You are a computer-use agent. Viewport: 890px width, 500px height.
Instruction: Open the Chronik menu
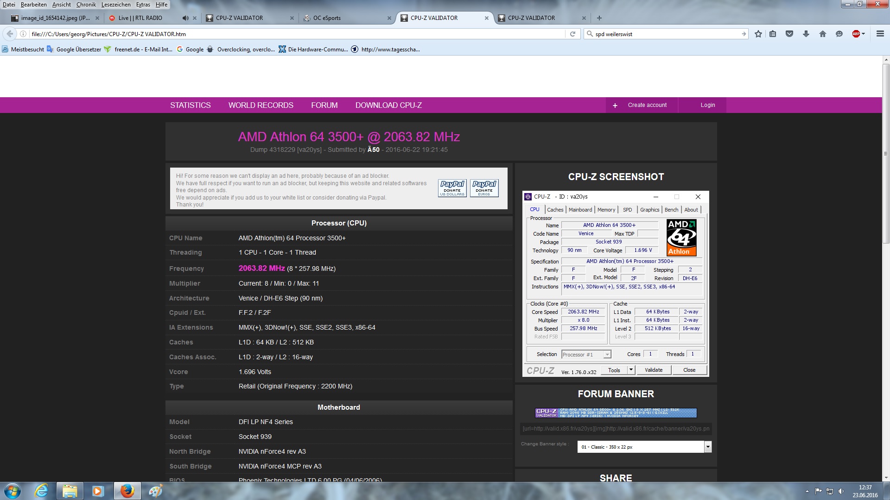pos(86,5)
